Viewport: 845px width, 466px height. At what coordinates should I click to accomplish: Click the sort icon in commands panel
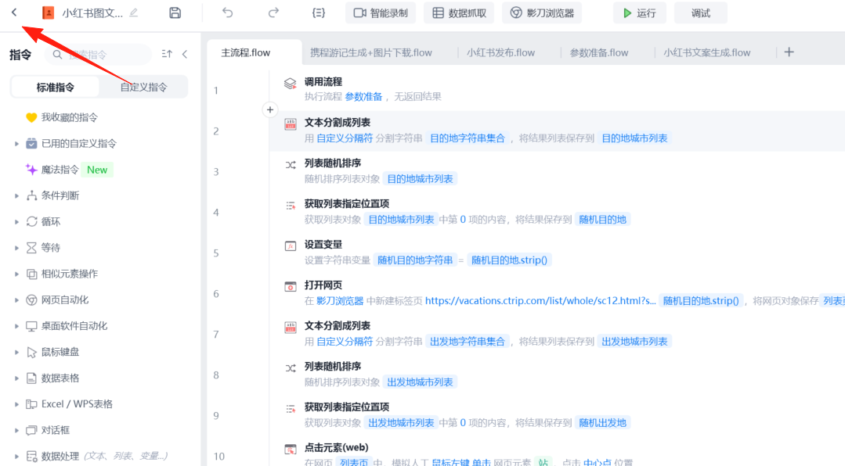[x=167, y=54]
